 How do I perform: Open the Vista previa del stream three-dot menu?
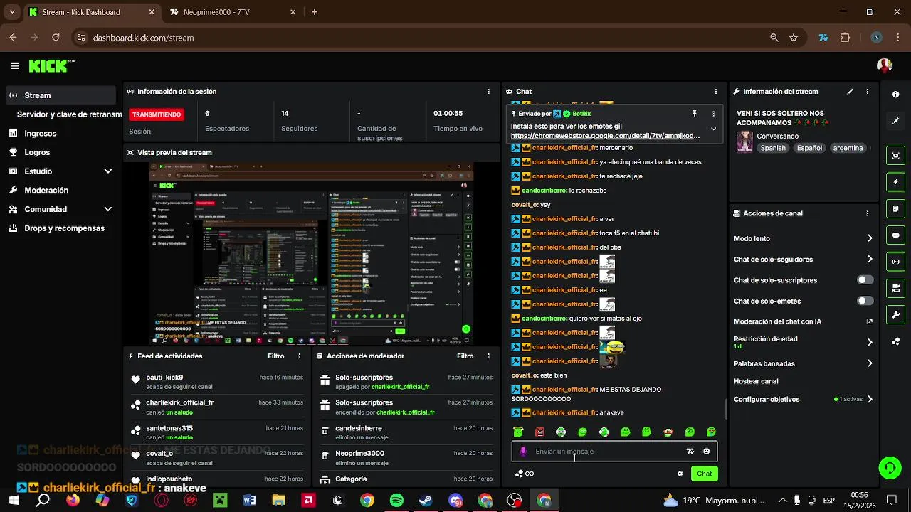coord(488,153)
